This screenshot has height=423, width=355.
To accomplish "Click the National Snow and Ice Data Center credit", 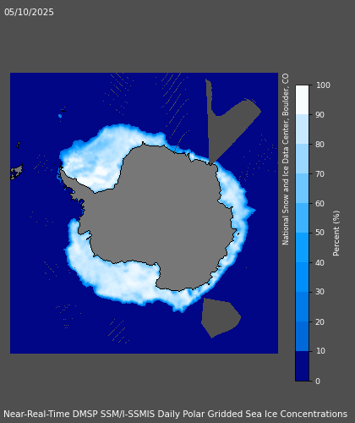I will (286, 159).
